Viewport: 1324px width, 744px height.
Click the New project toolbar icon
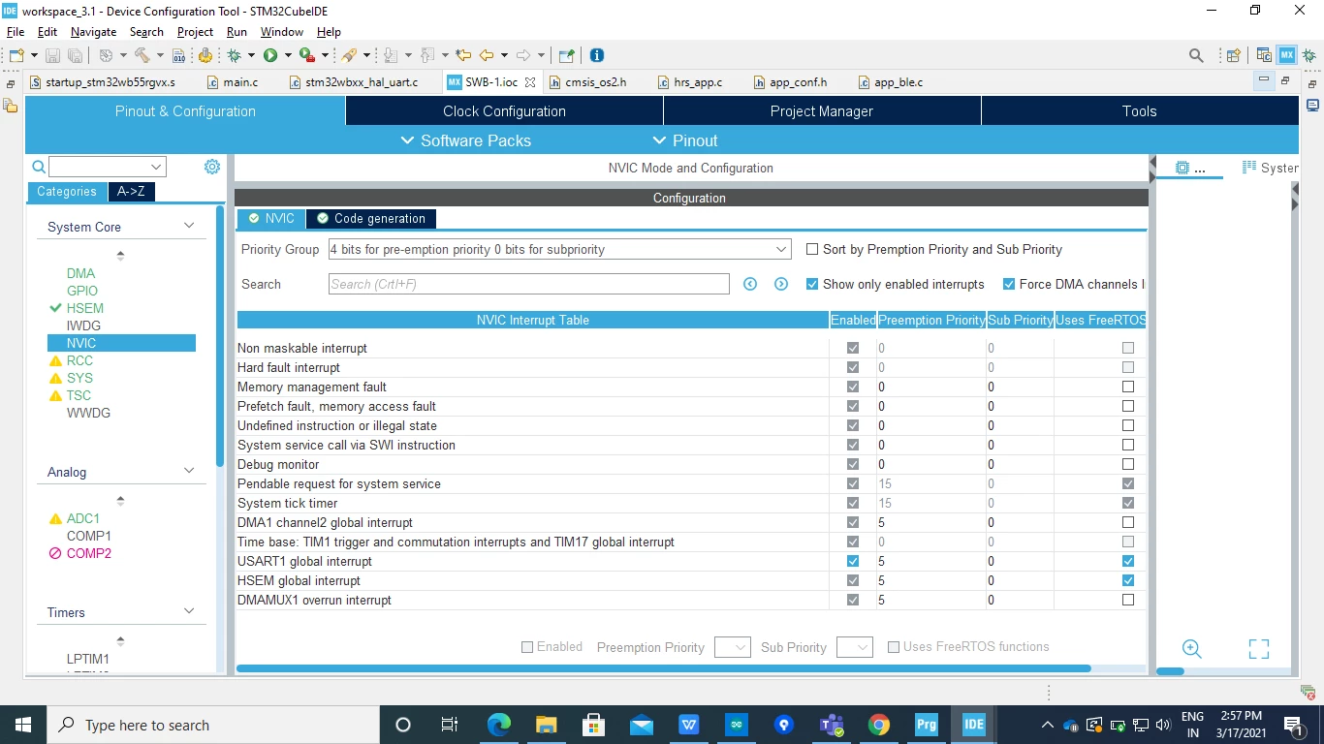tap(16, 55)
